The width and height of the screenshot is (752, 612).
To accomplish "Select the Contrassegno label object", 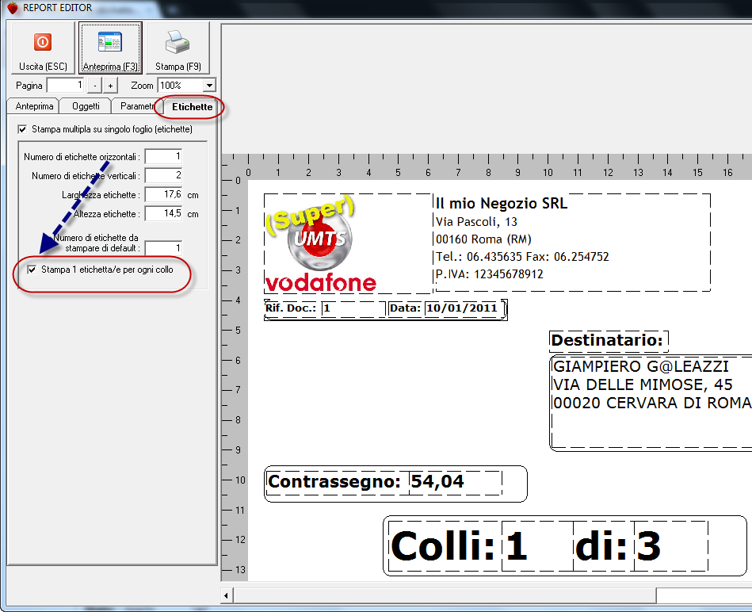I will tap(334, 481).
